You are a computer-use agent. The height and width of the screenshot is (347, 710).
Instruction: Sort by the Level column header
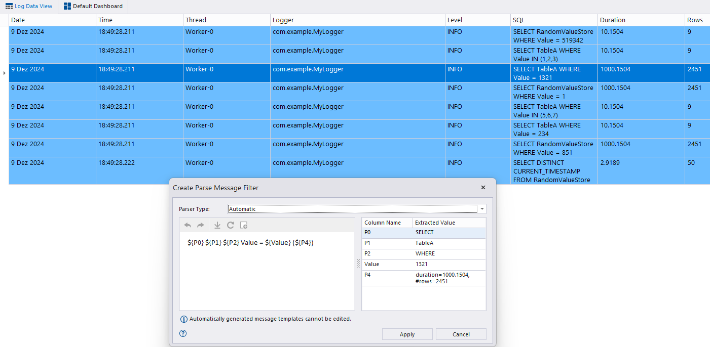coord(478,20)
